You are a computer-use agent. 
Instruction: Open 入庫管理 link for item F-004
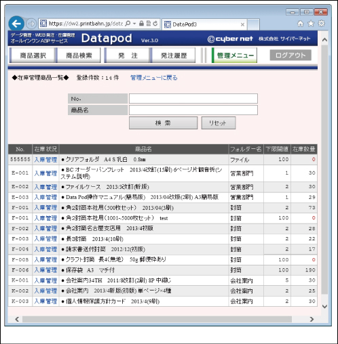(x=45, y=249)
